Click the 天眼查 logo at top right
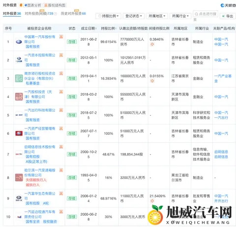 pos(228,5)
